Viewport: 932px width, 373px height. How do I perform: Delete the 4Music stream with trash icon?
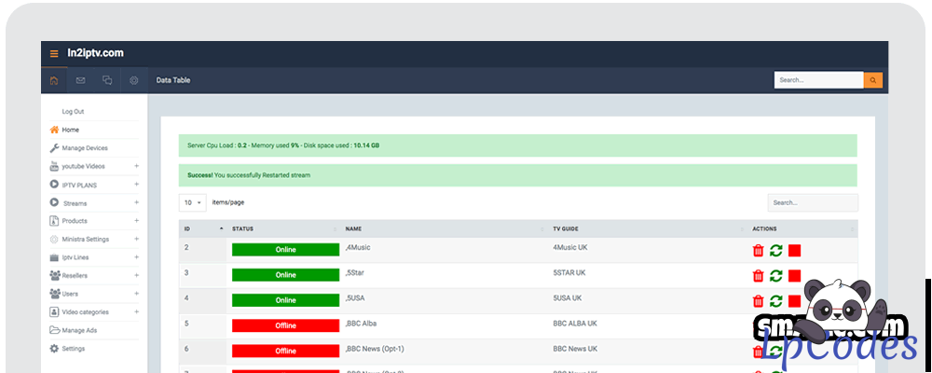pos(758,250)
